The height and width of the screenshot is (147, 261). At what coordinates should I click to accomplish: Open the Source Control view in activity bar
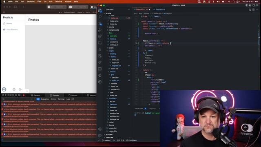coord(100,23)
